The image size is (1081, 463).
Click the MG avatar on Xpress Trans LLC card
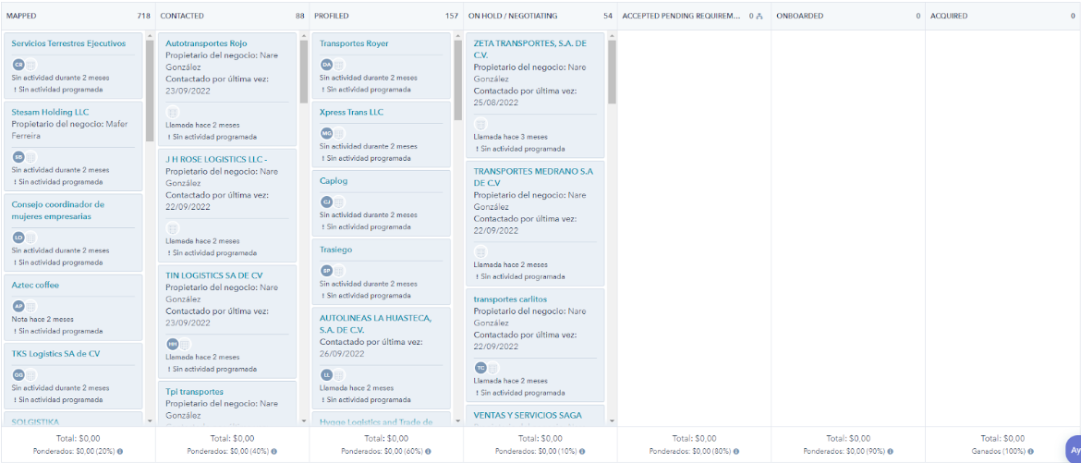click(x=326, y=133)
